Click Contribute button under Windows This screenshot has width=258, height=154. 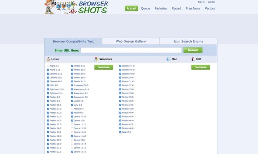(104, 67)
